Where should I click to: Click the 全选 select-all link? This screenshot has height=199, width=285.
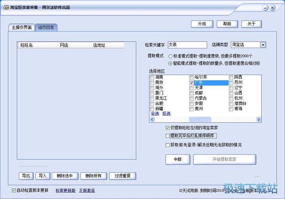pos(155,114)
